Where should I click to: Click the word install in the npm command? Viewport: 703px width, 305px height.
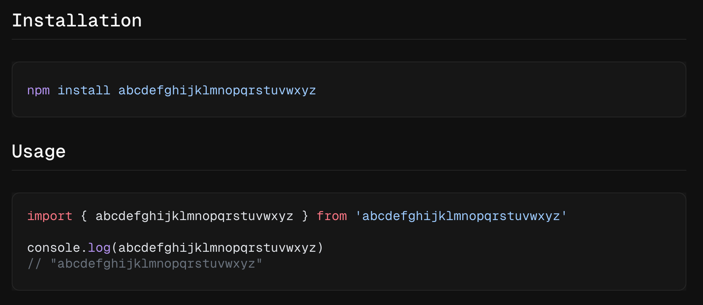[84, 91]
